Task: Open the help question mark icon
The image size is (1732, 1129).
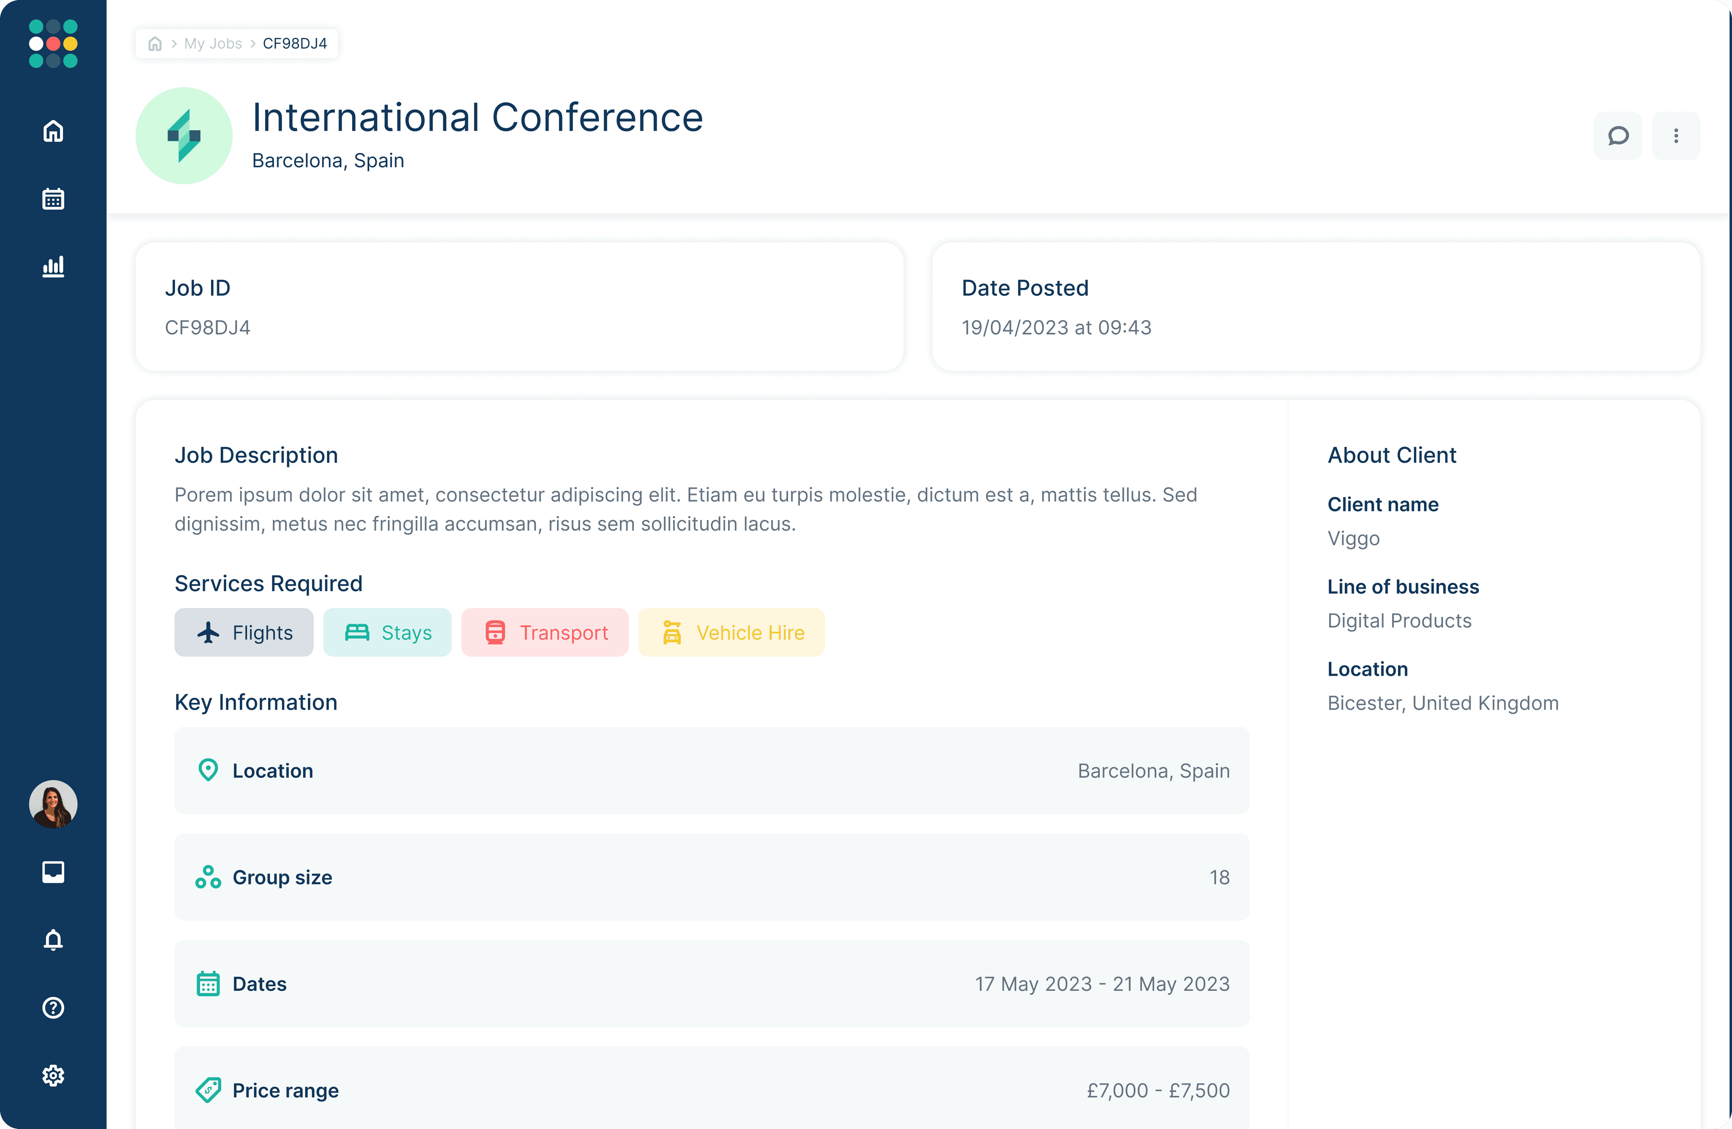Action: coord(53,1008)
